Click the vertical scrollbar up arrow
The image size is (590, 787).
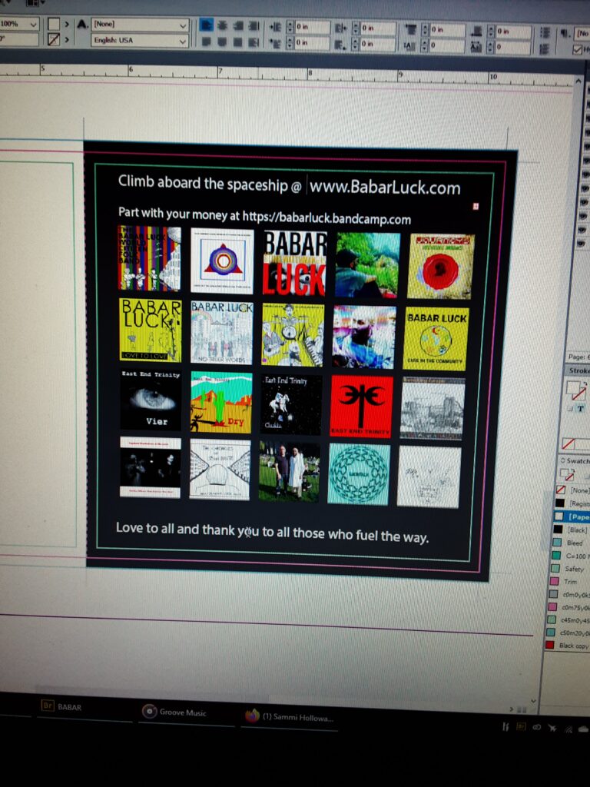tap(579, 80)
